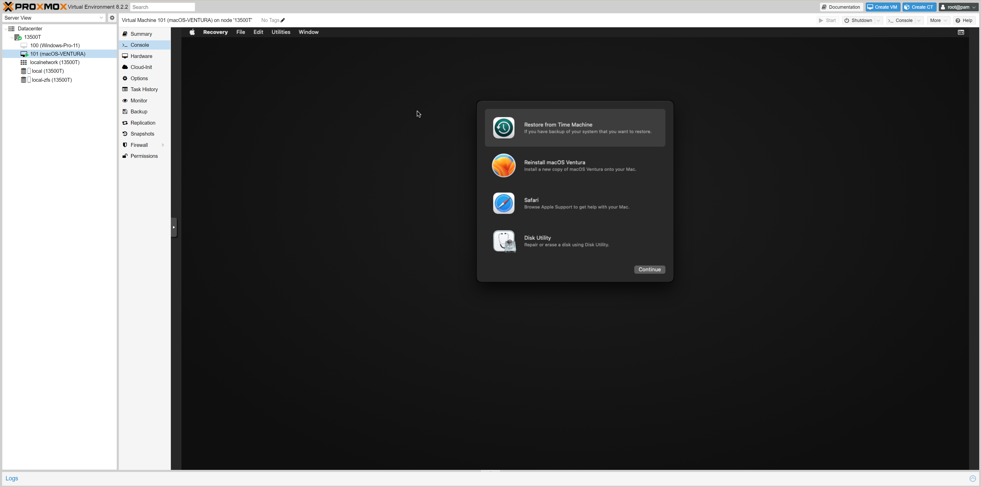This screenshot has height=487, width=981.
Task: Open the Utilities menu in Recovery
Action: [x=281, y=32]
